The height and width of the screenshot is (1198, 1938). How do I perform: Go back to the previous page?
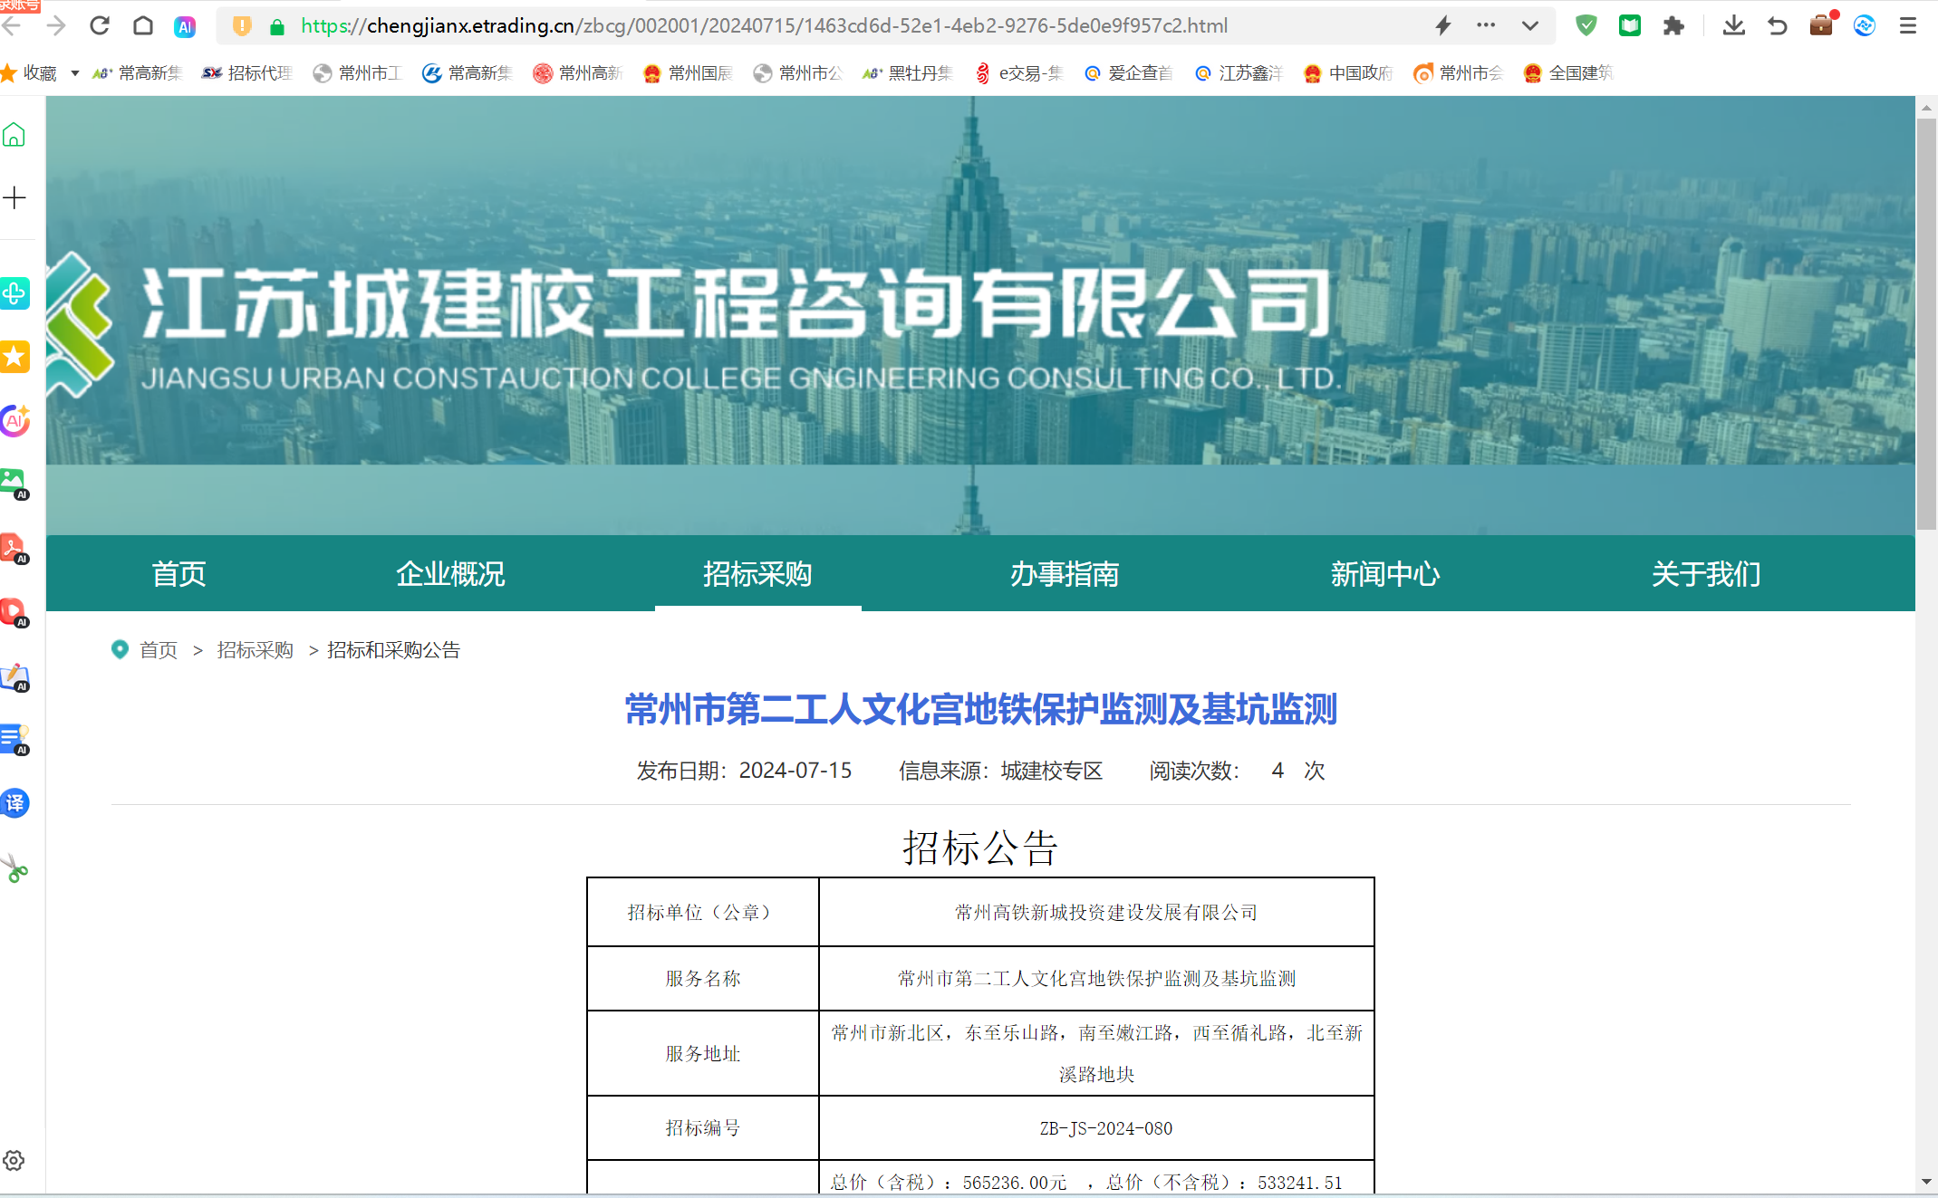click(x=11, y=26)
